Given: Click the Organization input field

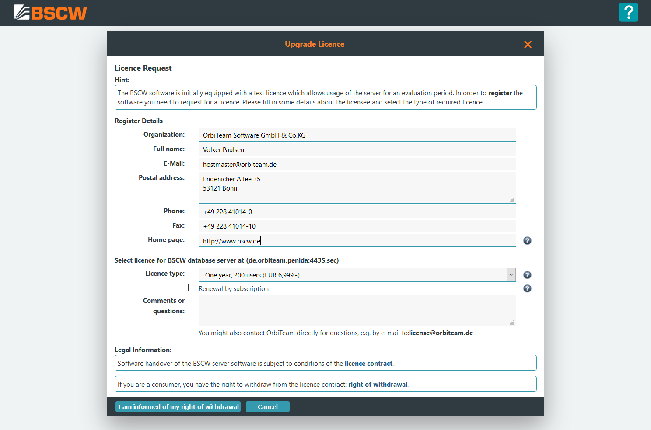Looking at the screenshot, I should (x=357, y=135).
